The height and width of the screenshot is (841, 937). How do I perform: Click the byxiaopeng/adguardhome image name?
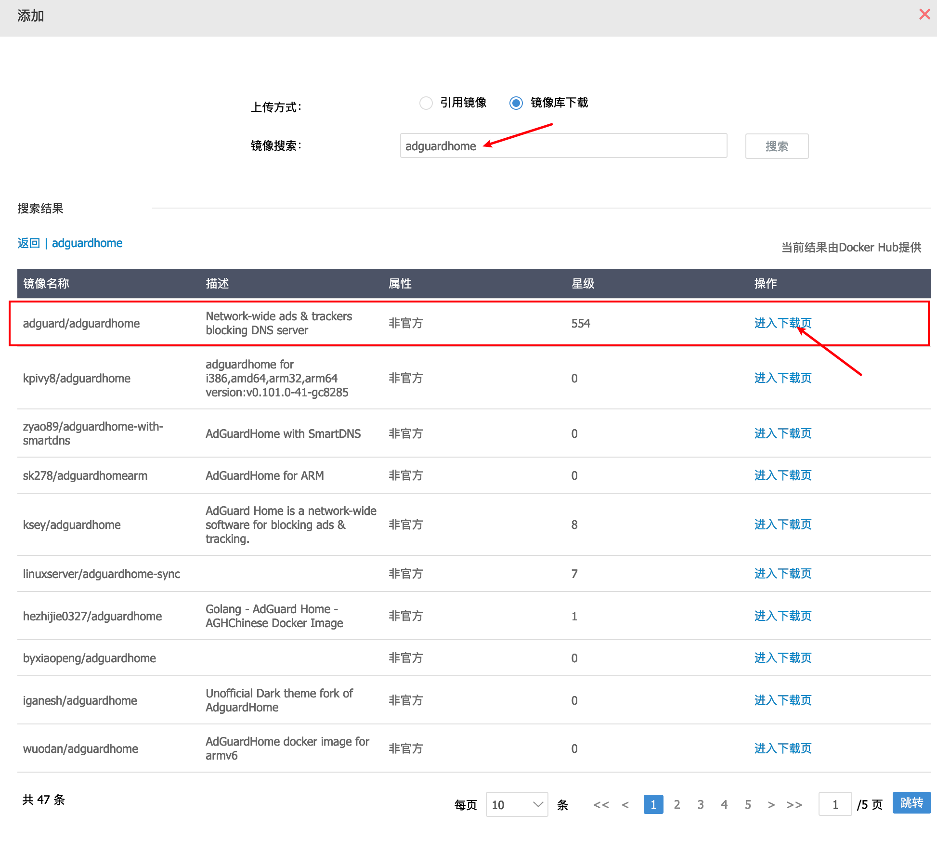point(90,658)
